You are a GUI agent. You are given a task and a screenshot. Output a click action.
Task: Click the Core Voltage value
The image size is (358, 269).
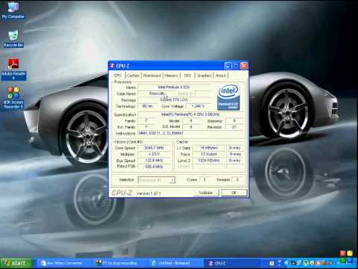tap(198, 106)
